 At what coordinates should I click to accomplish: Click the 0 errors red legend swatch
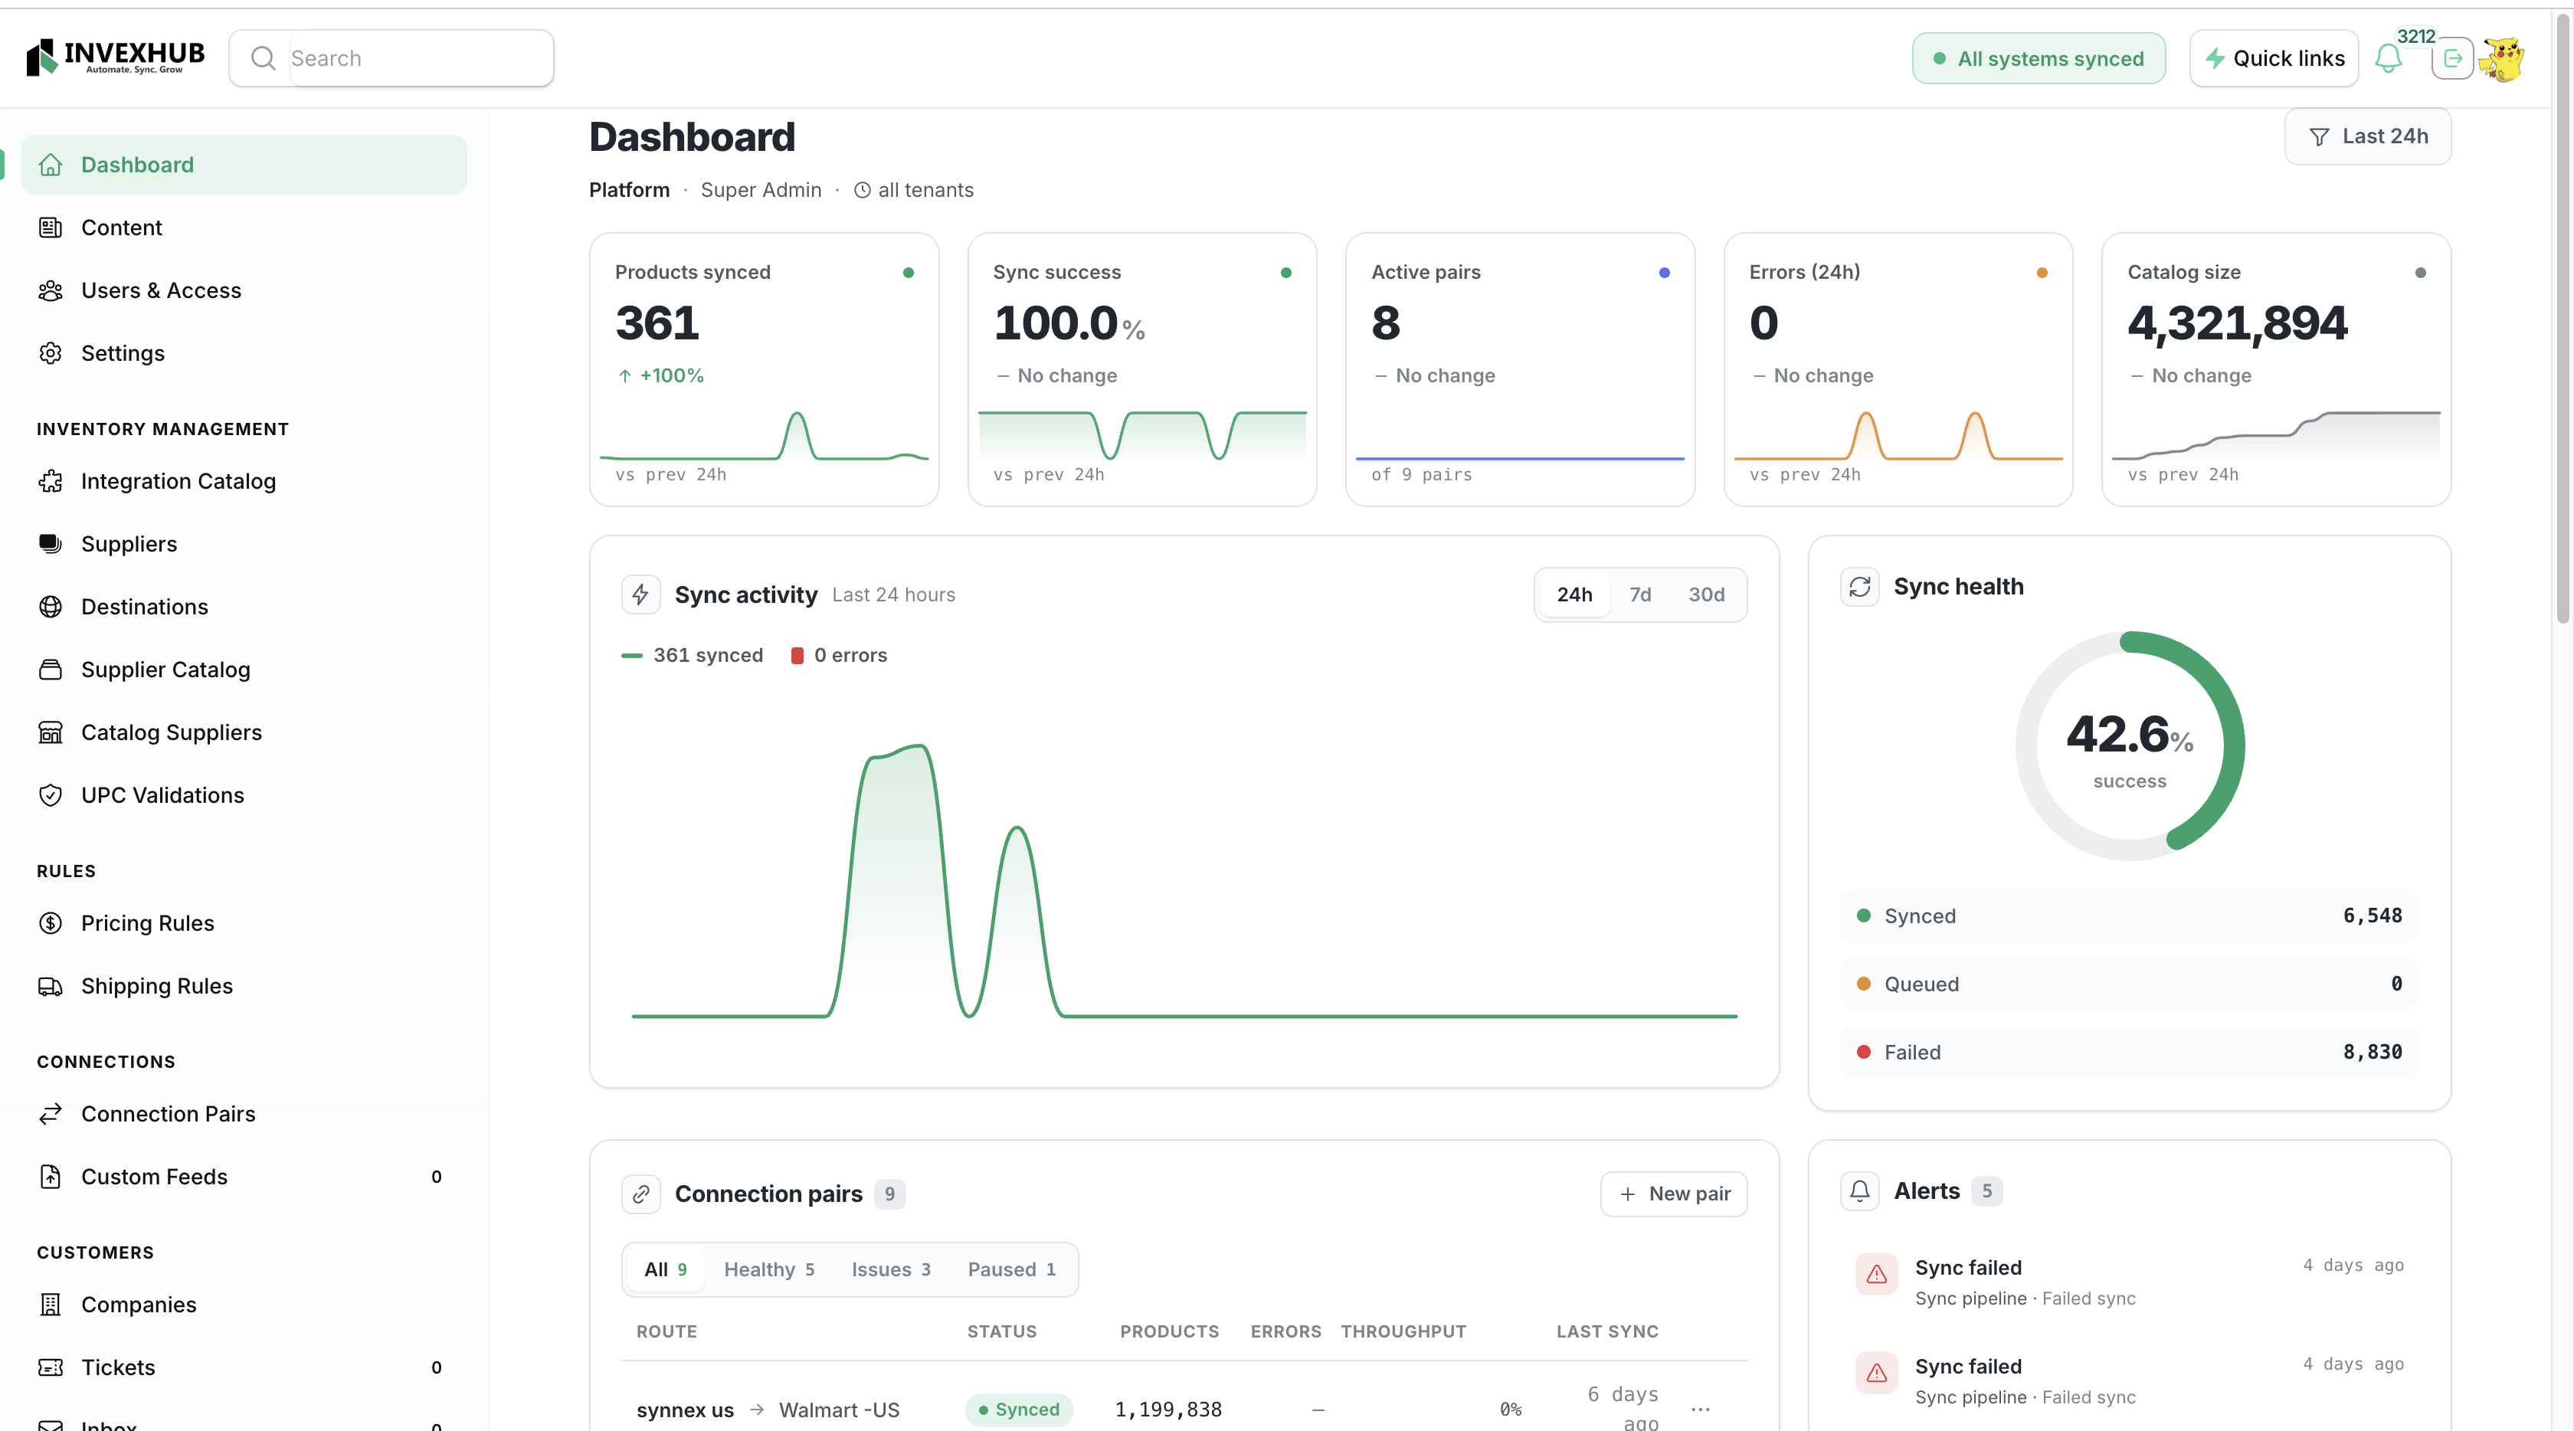[x=797, y=656]
